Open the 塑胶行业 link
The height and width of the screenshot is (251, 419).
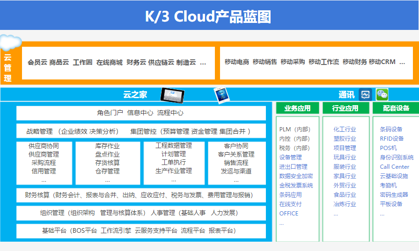[x=345, y=139]
